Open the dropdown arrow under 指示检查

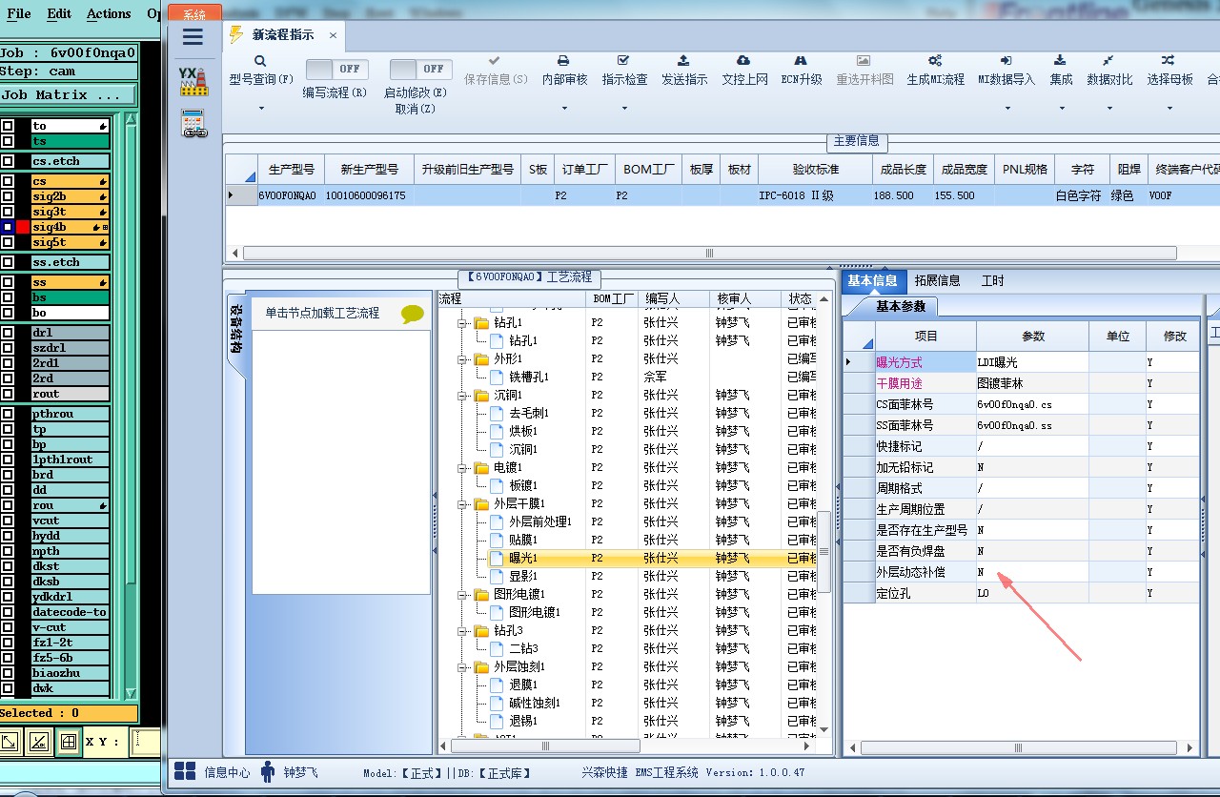point(623,109)
